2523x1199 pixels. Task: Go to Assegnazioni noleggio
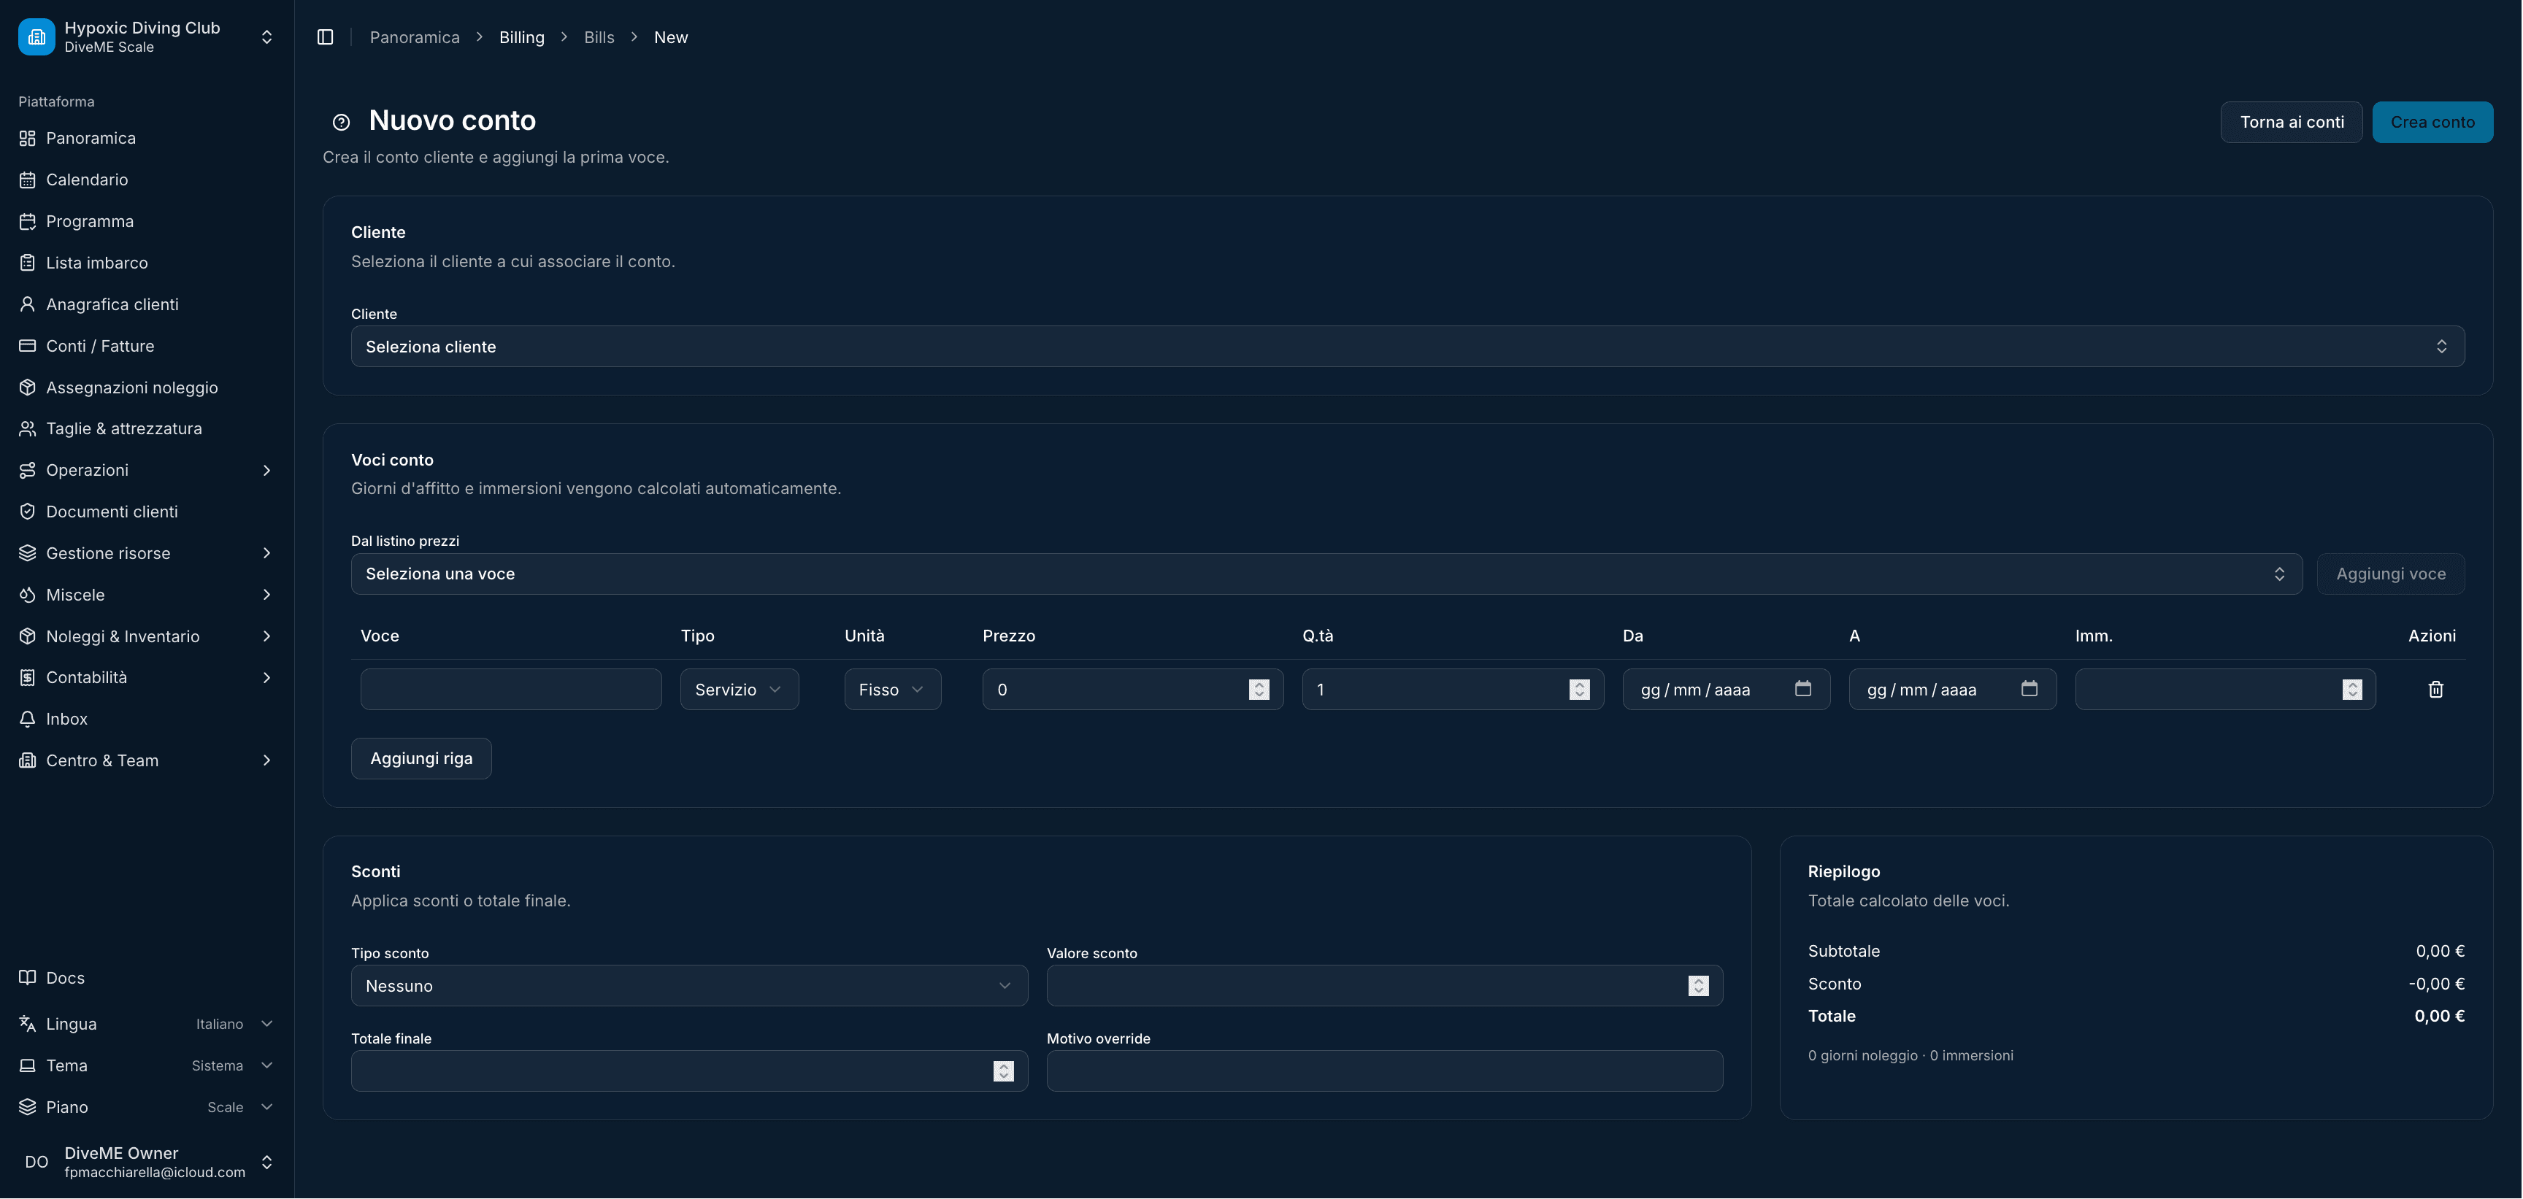pyautogui.click(x=147, y=388)
